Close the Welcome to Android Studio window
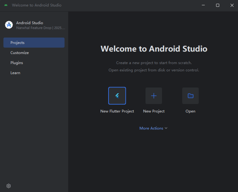238x192 pixels. 232,5
